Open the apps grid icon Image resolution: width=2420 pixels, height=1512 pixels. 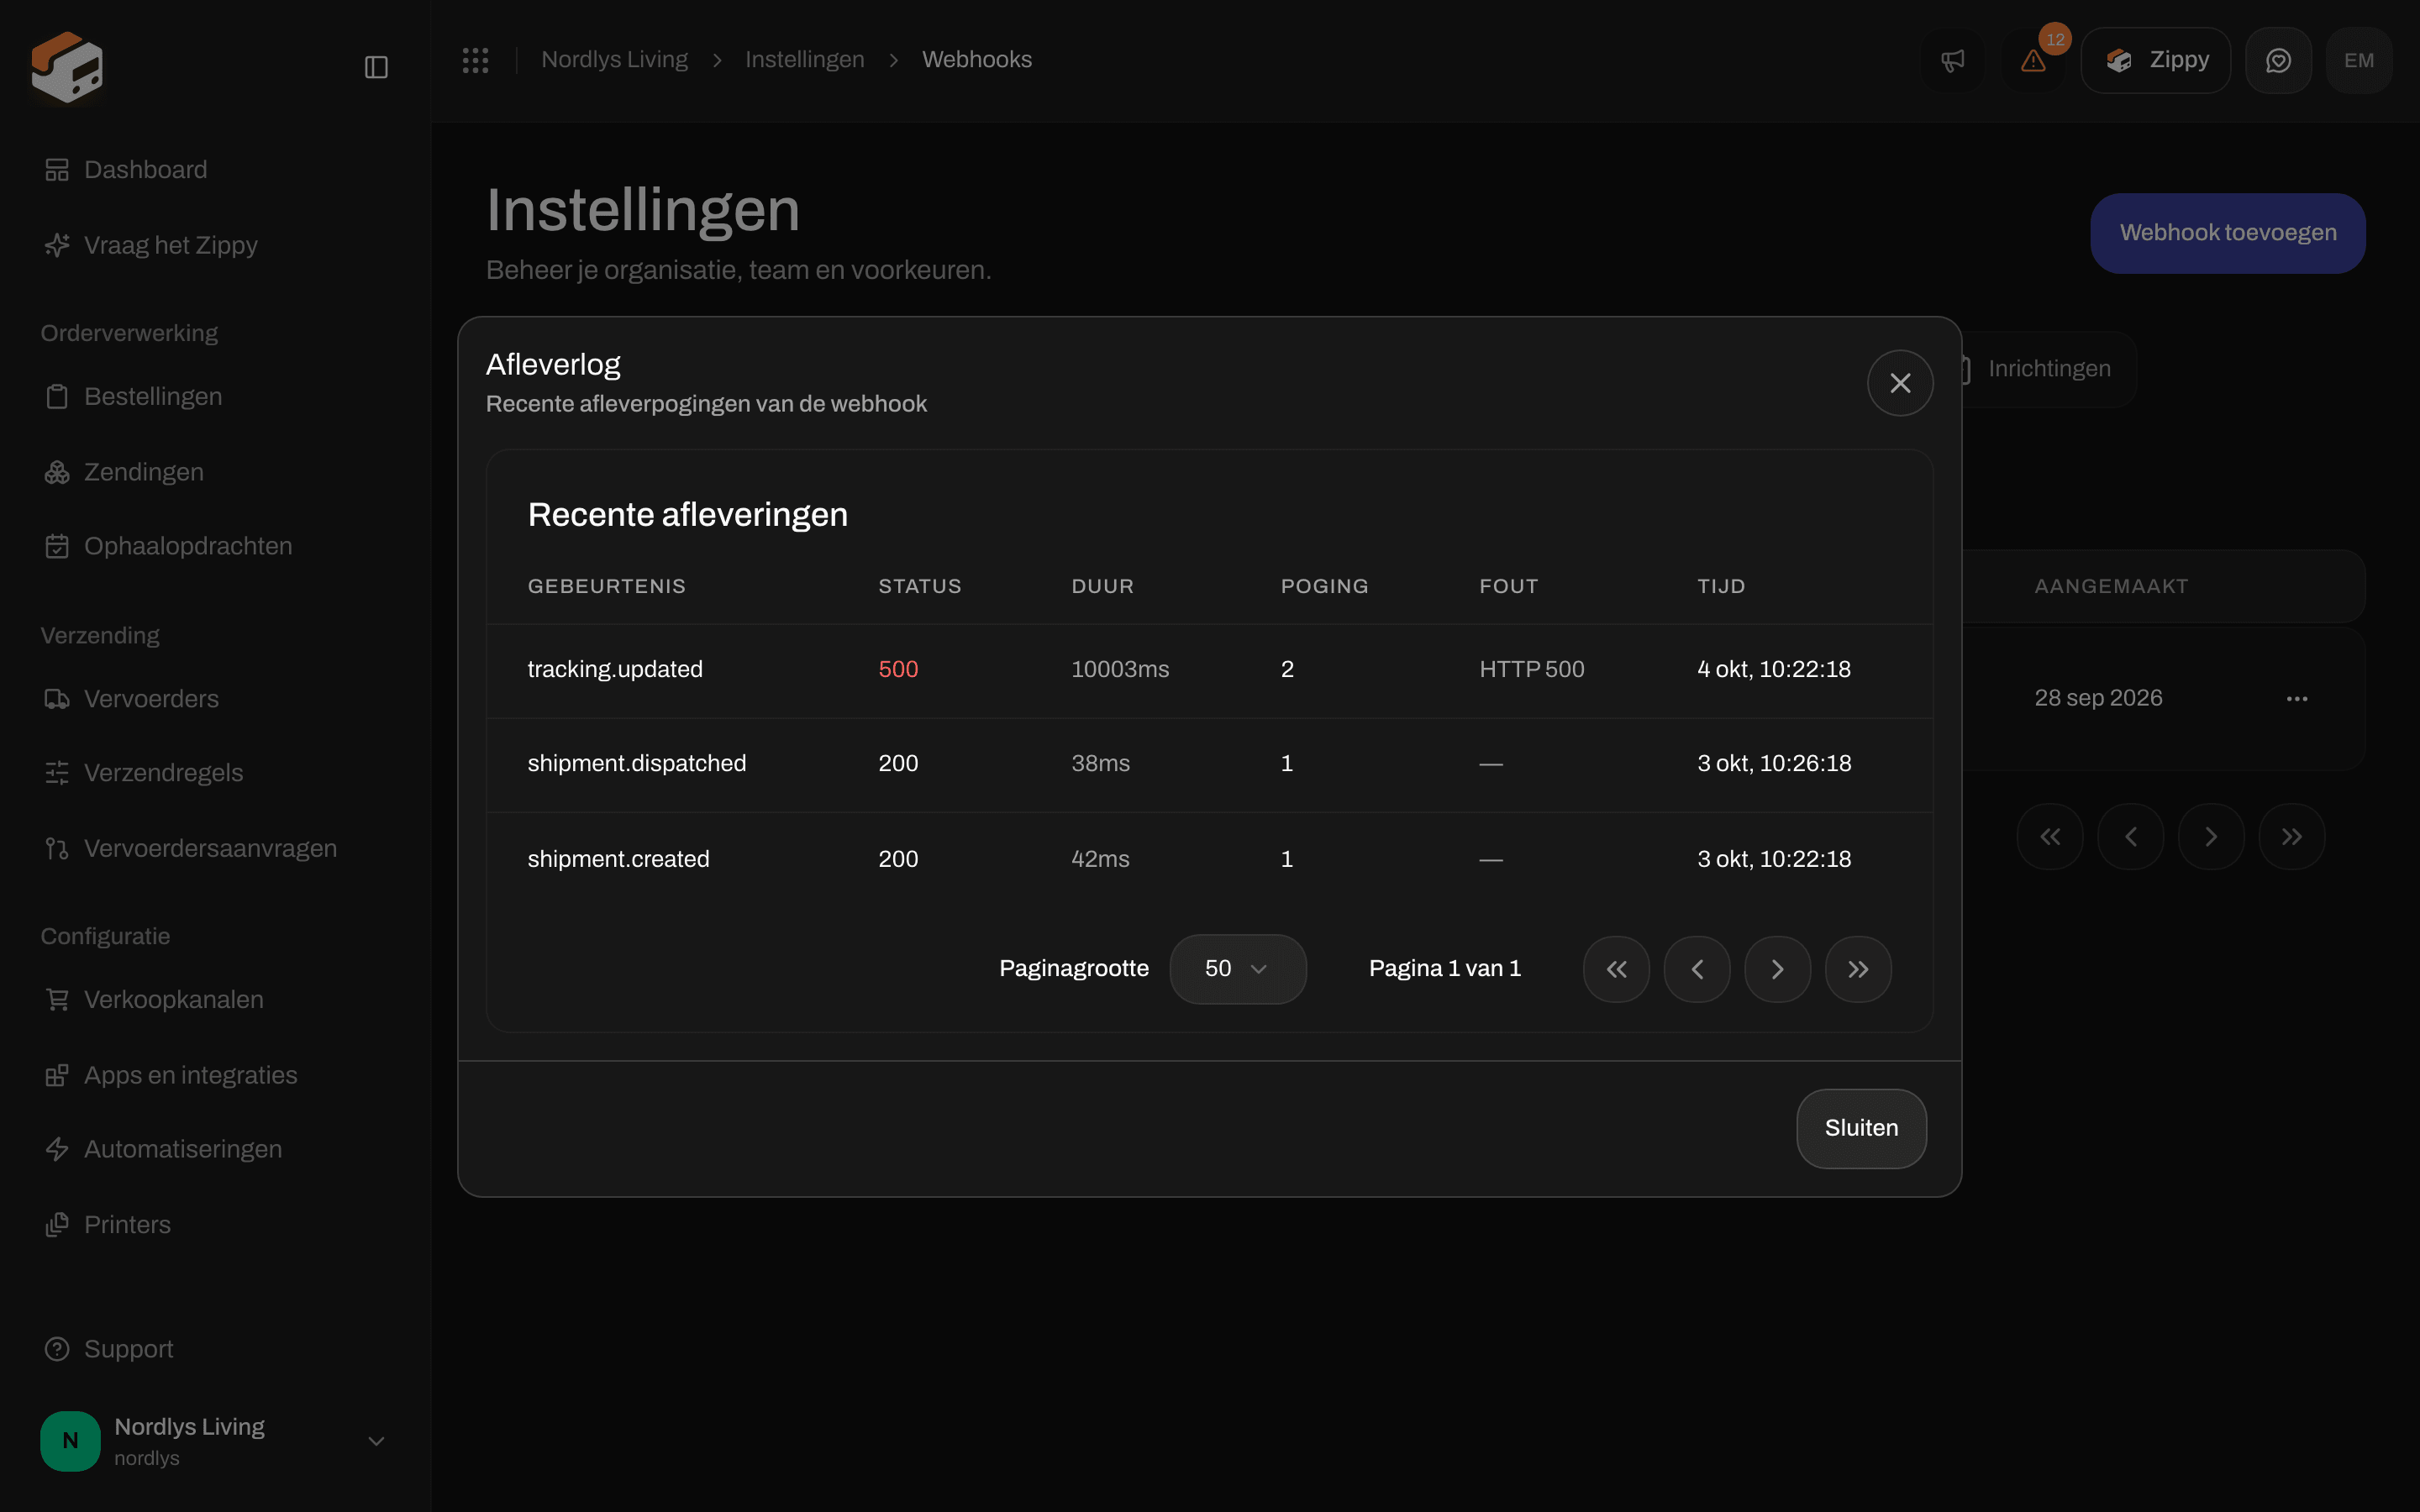coord(475,60)
